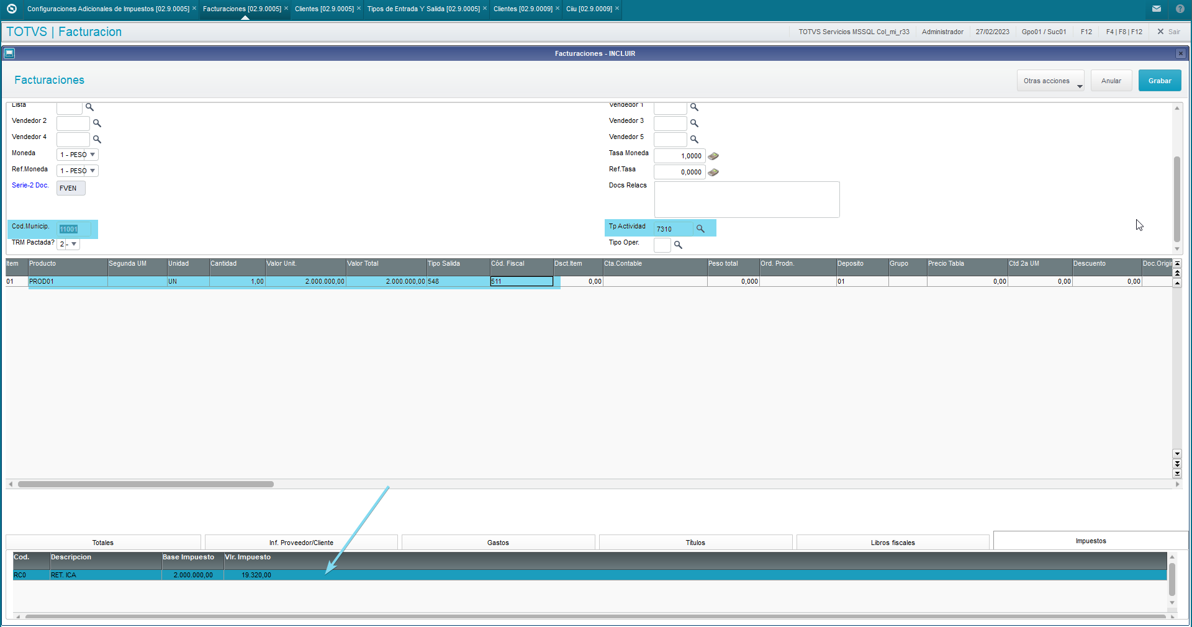1192x627 pixels.
Task: Close the Ciiu tab
Action: click(x=617, y=8)
